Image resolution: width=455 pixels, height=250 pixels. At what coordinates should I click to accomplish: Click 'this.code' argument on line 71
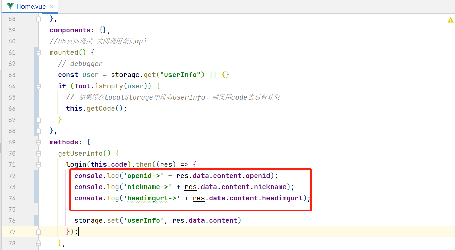click(109, 165)
